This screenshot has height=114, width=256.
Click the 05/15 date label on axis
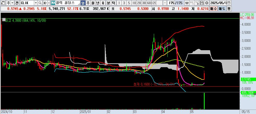click(245, 112)
